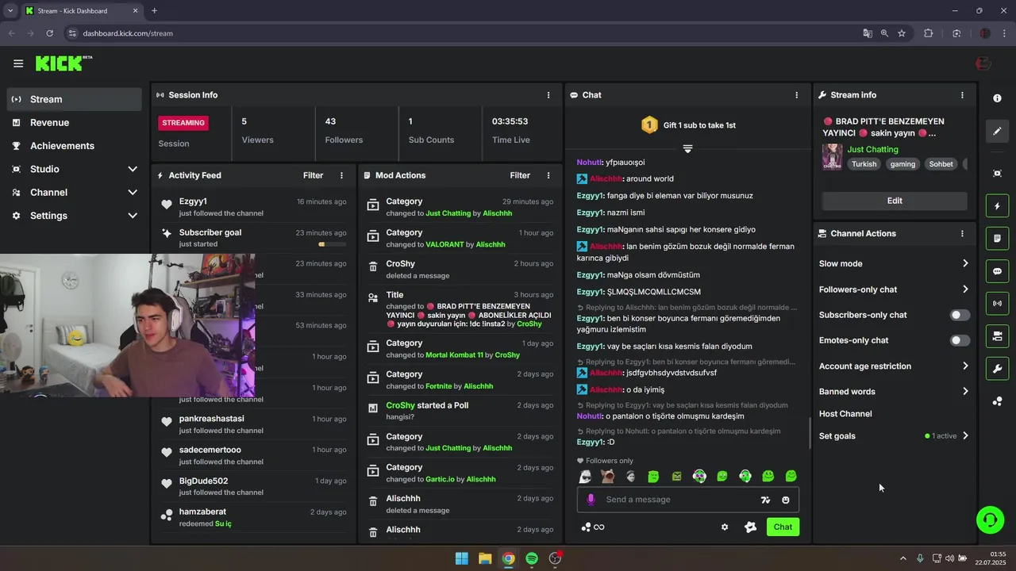Toggle Emotes-only chat switch
This screenshot has height=571, width=1016.
(960, 340)
